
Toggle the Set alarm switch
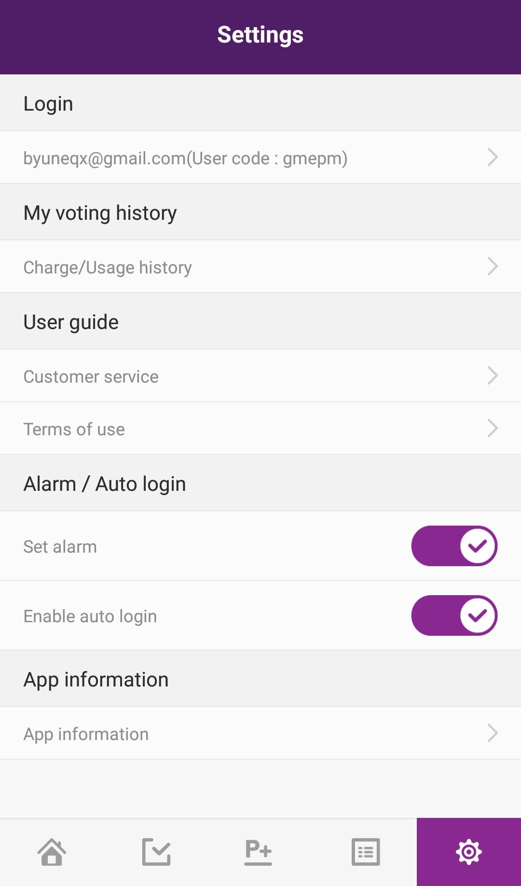coord(454,546)
